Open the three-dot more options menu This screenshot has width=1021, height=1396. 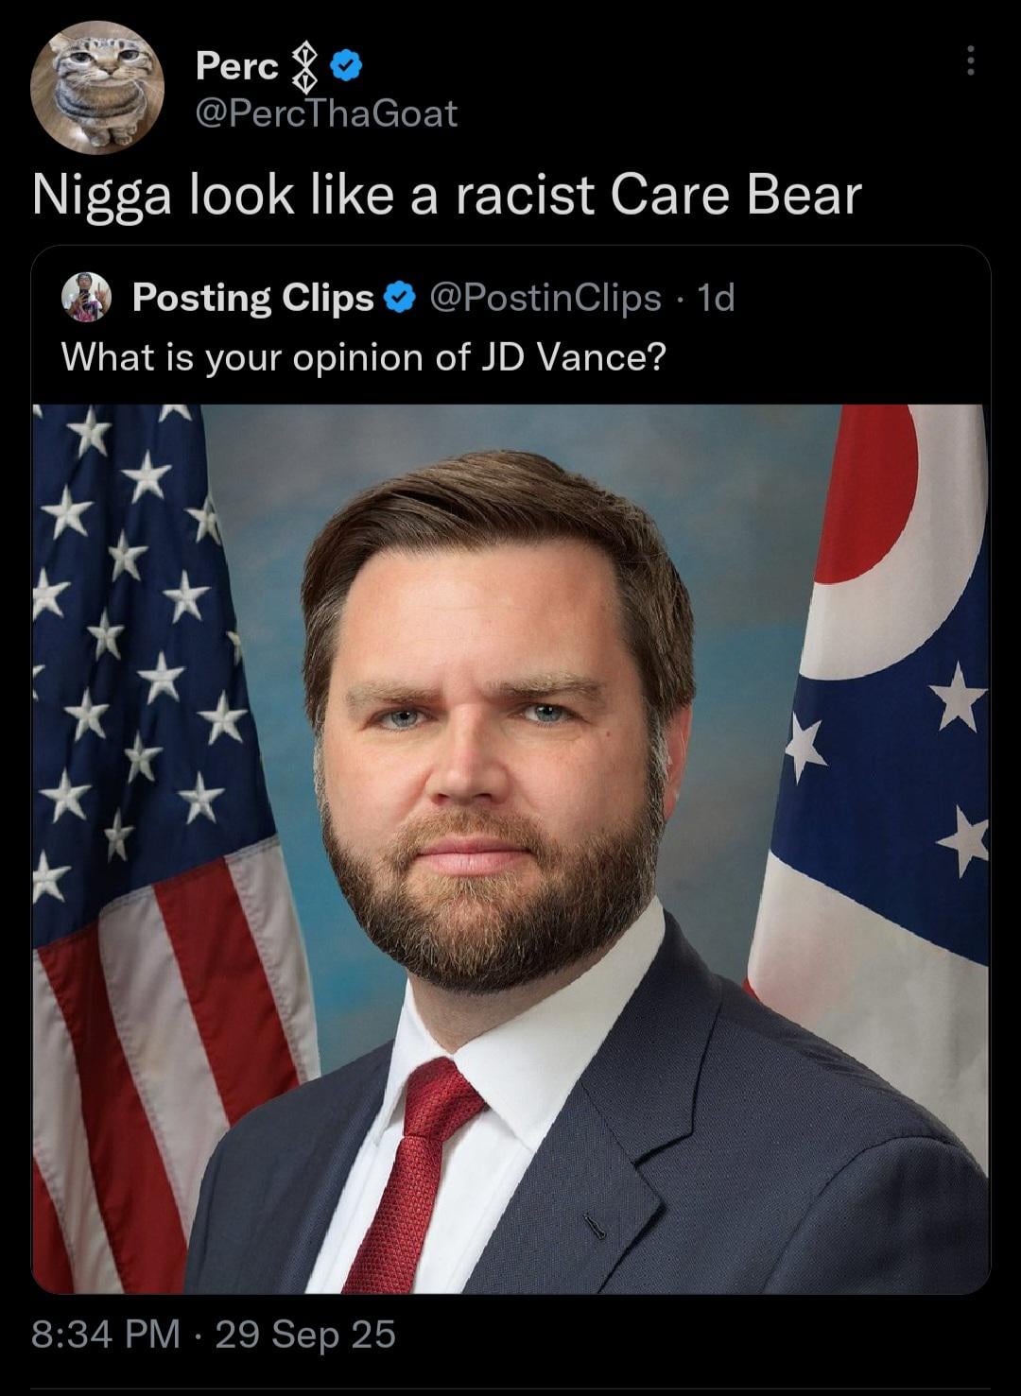tap(969, 60)
